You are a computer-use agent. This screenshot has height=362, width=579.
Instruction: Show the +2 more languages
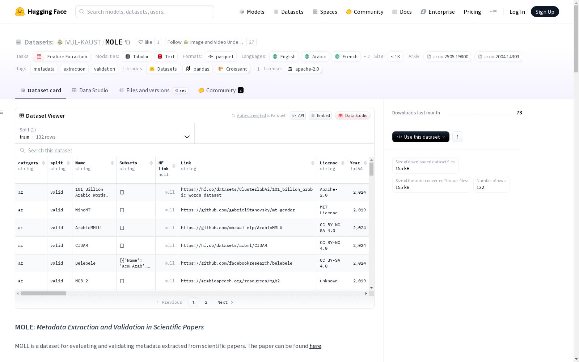(x=367, y=56)
